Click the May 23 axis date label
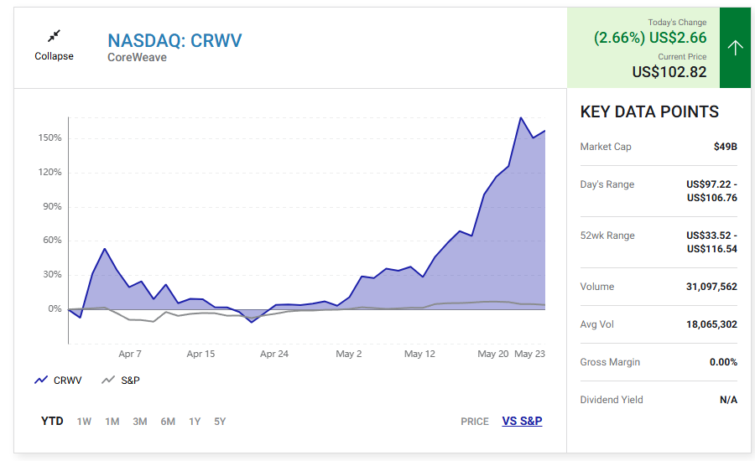The height and width of the screenshot is (461, 755). [529, 355]
